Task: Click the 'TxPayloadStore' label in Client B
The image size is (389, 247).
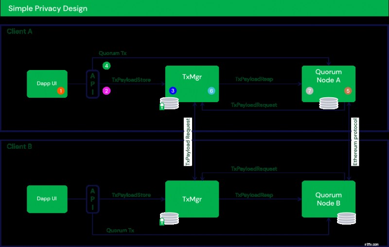Action: point(131,195)
